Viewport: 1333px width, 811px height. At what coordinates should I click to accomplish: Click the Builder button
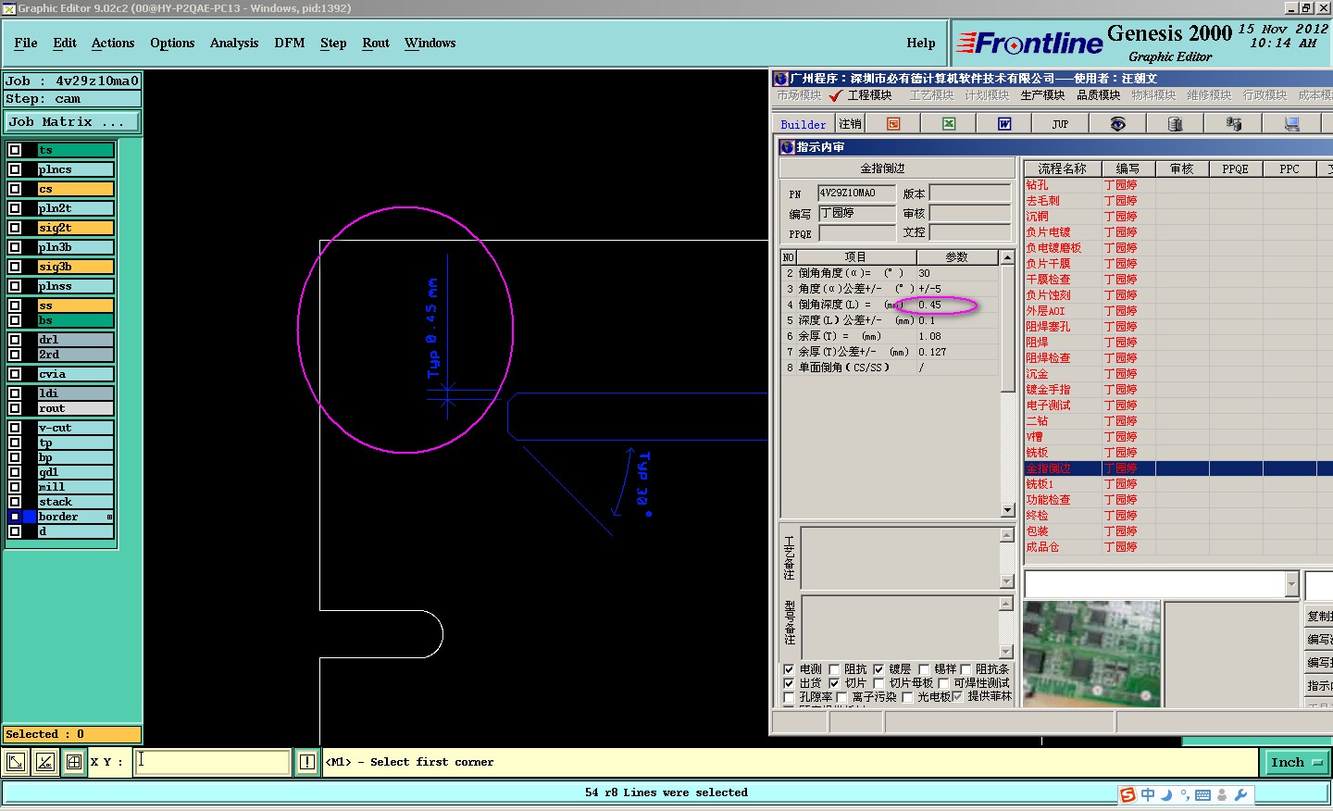coord(803,124)
